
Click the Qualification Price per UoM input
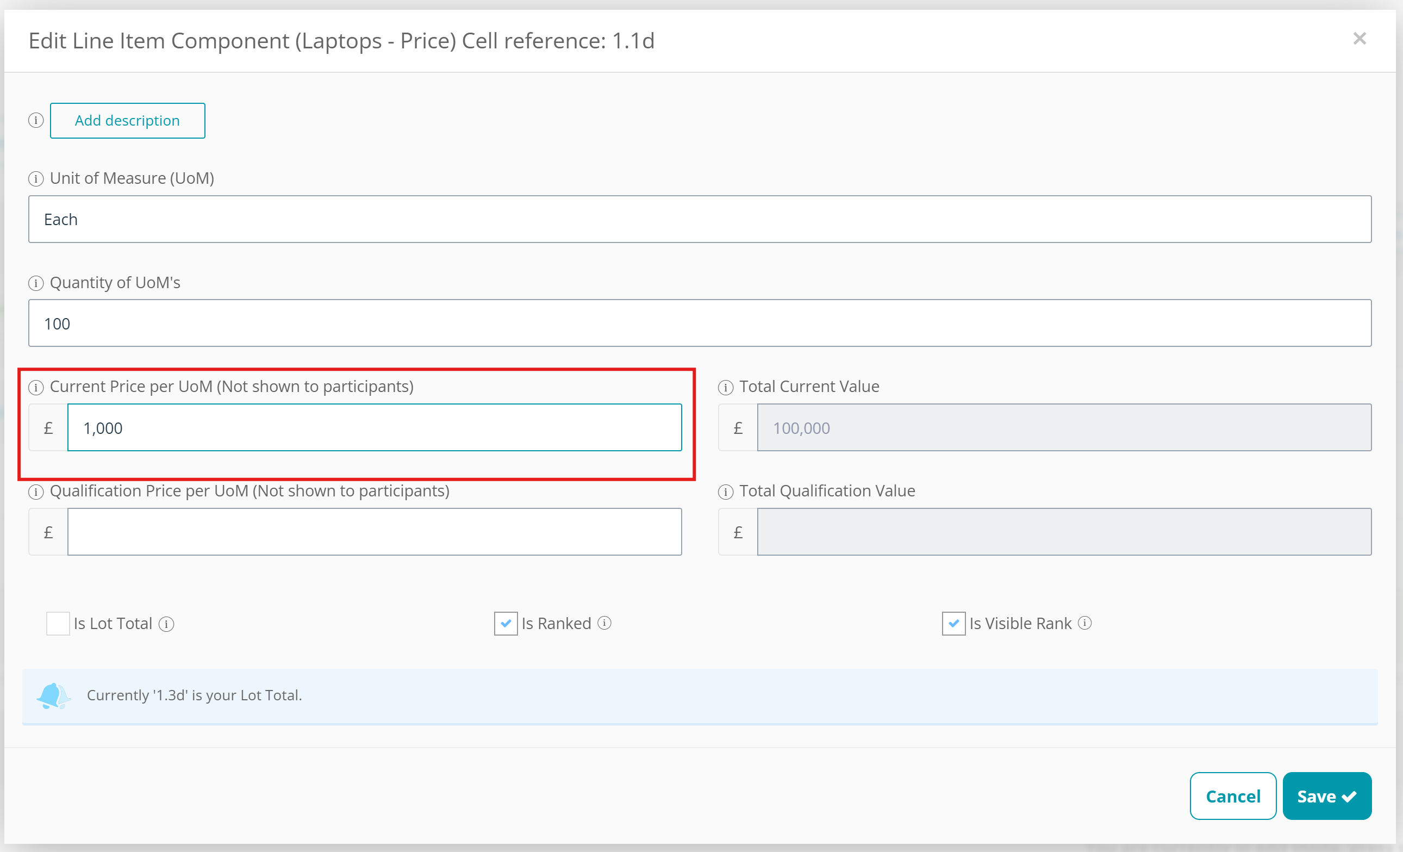tap(374, 532)
